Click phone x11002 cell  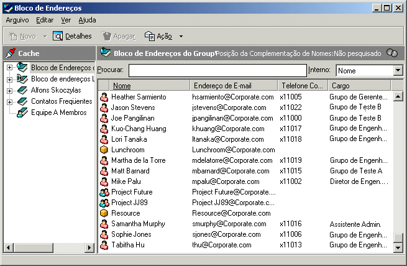click(x=291, y=181)
